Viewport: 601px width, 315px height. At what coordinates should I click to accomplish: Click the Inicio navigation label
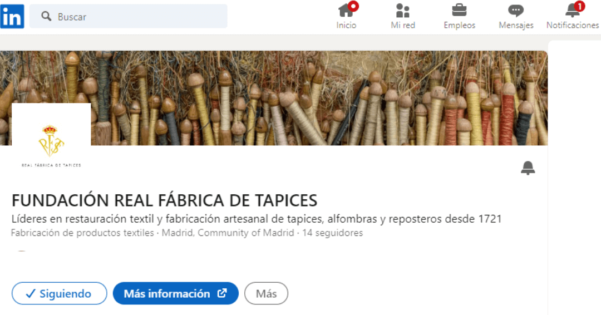click(346, 25)
